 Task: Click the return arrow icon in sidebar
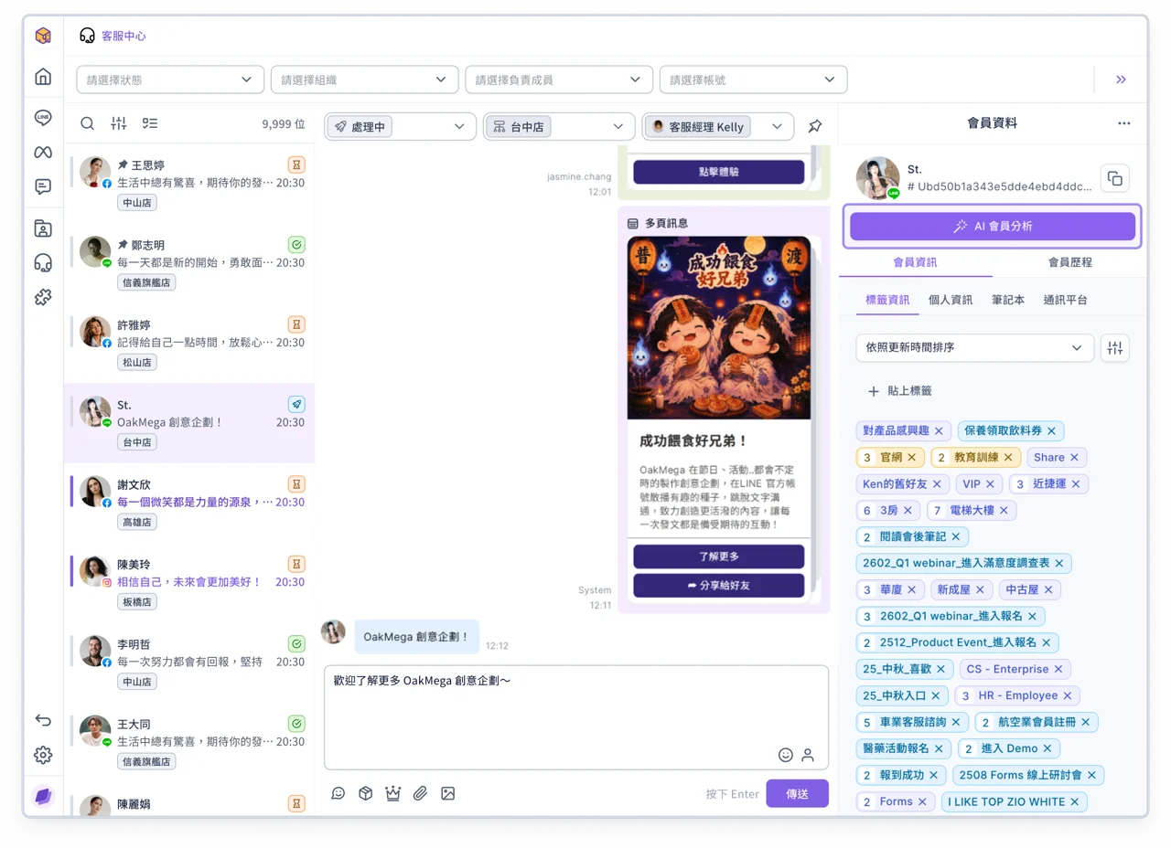click(x=43, y=720)
